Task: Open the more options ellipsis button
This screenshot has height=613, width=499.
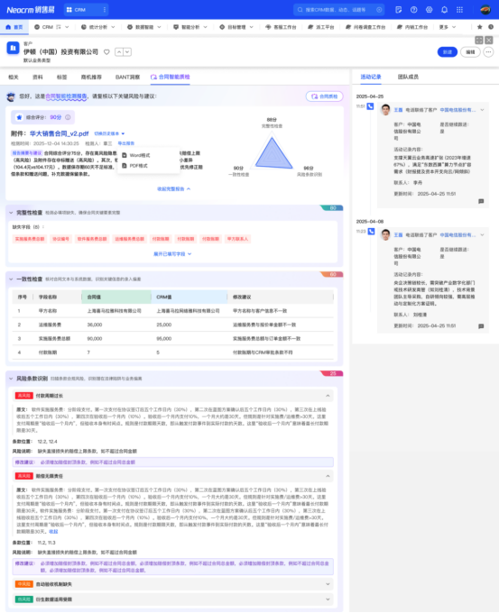Action: 488,52
